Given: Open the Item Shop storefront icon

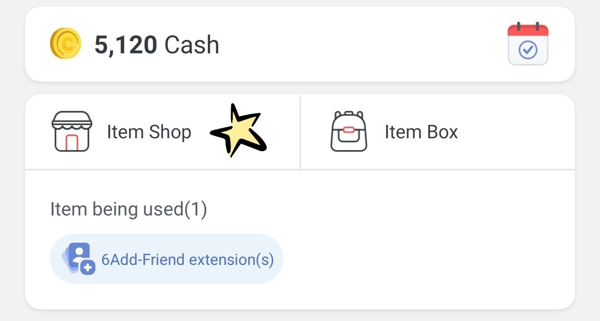Looking at the screenshot, I should click(x=72, y=132).
